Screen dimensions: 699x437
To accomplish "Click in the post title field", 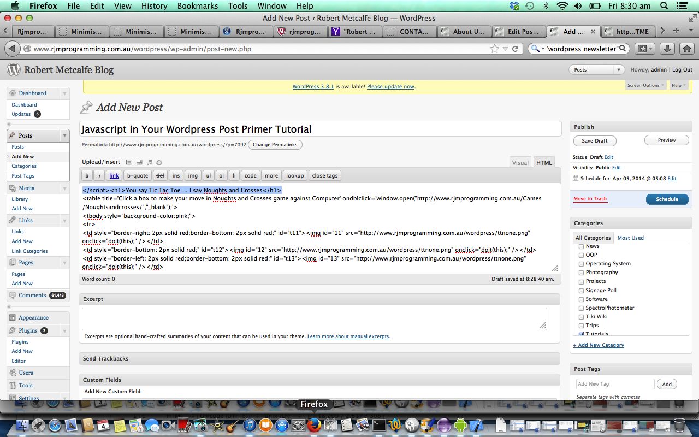I will click(321, 129).
